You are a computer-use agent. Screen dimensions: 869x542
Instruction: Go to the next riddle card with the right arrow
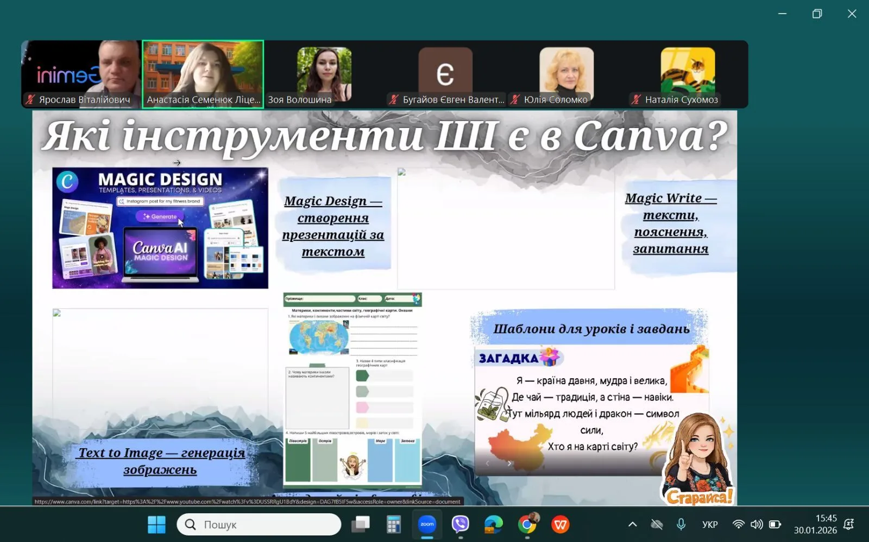(509, 463)
